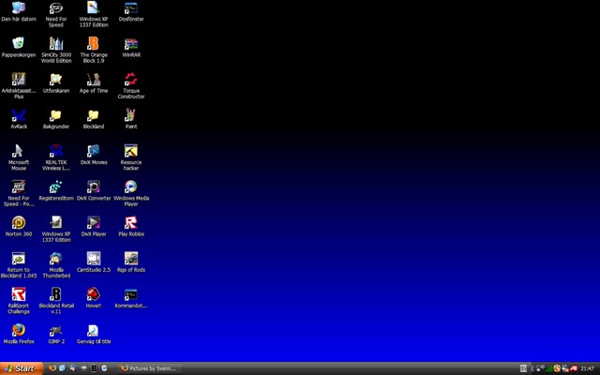Viewport: 600px width, 375px height.
Task: Select the Dosfönster shortcut icon
Action: [131, 12]
